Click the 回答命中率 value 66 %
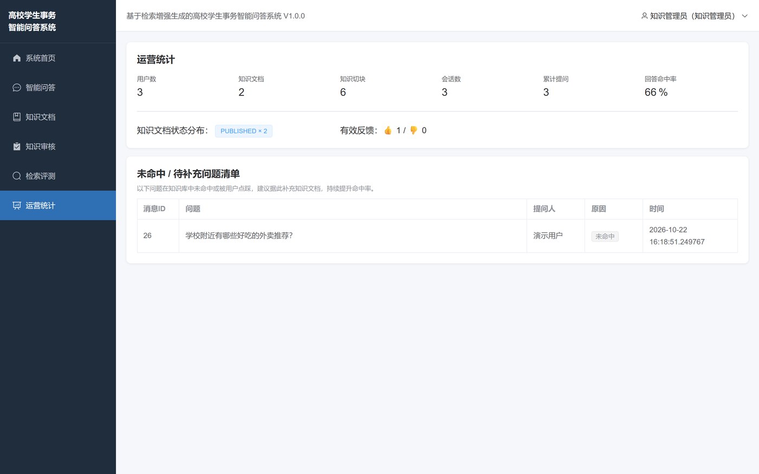Screen dimensions: 759x474 [x=656, y=93]
